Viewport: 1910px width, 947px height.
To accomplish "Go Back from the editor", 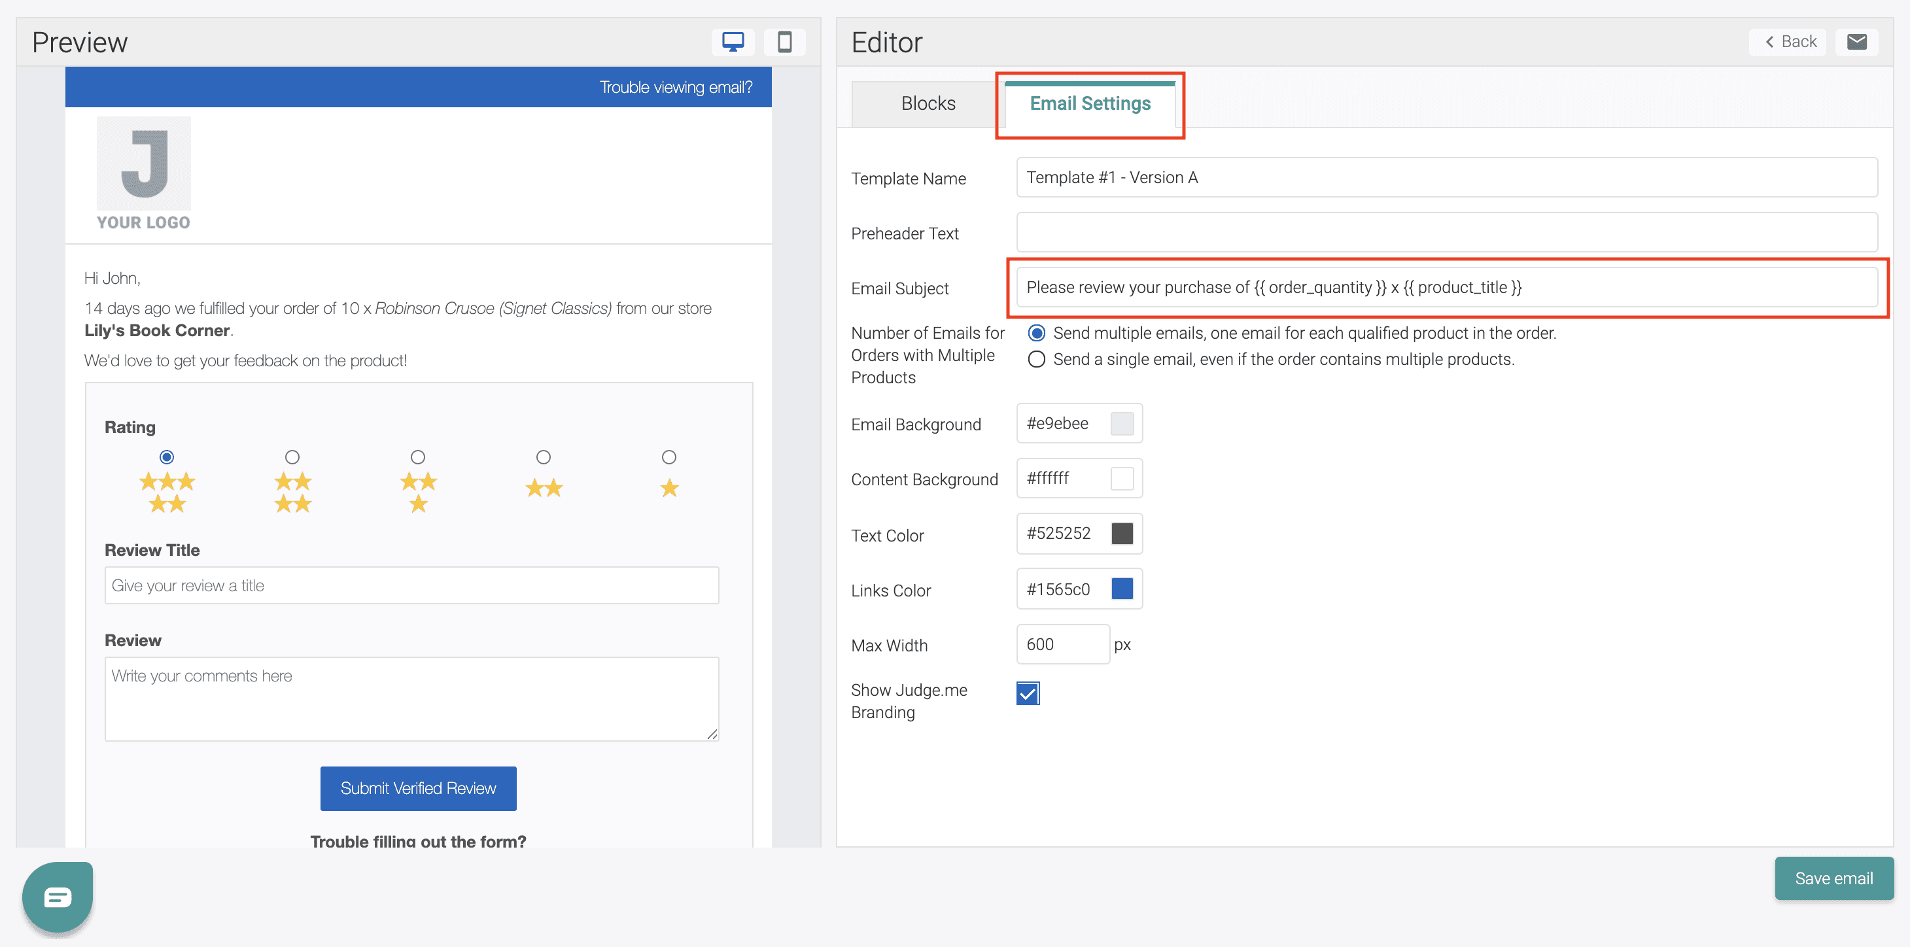I will [x=1791, y=43].
